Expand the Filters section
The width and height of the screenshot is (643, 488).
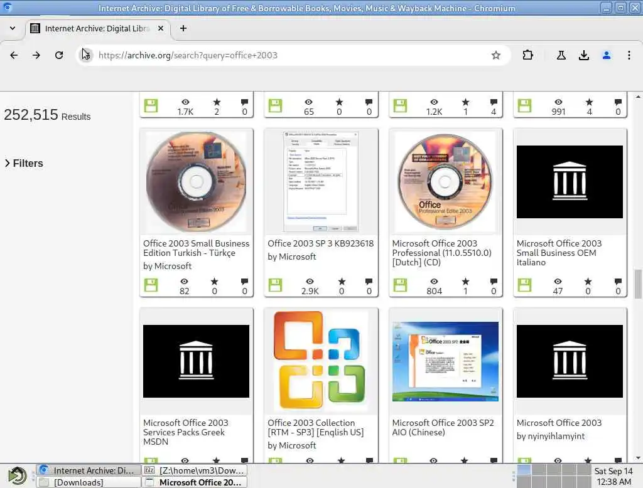[24, 163]
